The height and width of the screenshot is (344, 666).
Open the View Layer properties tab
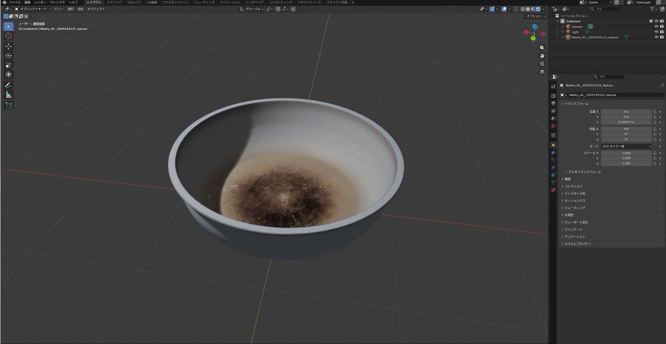(x=553, y=111)
